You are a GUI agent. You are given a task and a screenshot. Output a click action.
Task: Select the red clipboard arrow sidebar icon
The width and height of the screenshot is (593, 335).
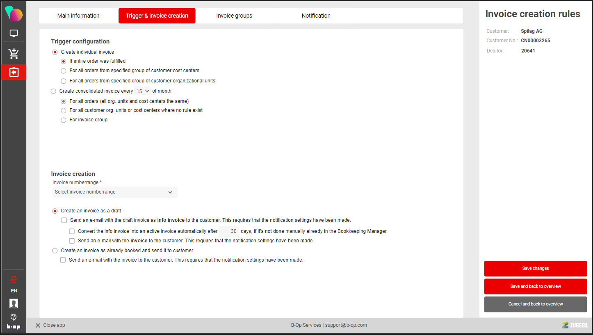click(14, 72)
